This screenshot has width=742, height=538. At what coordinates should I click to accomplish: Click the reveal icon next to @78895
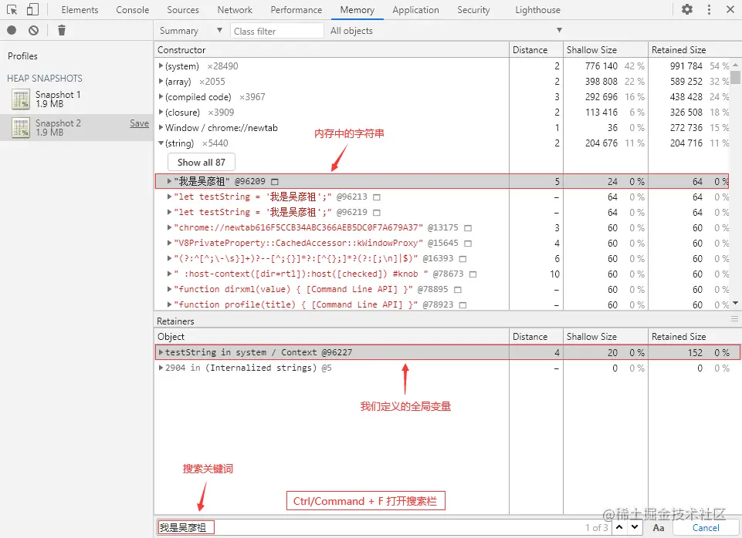pyautogui.click(x=458, y=290)
